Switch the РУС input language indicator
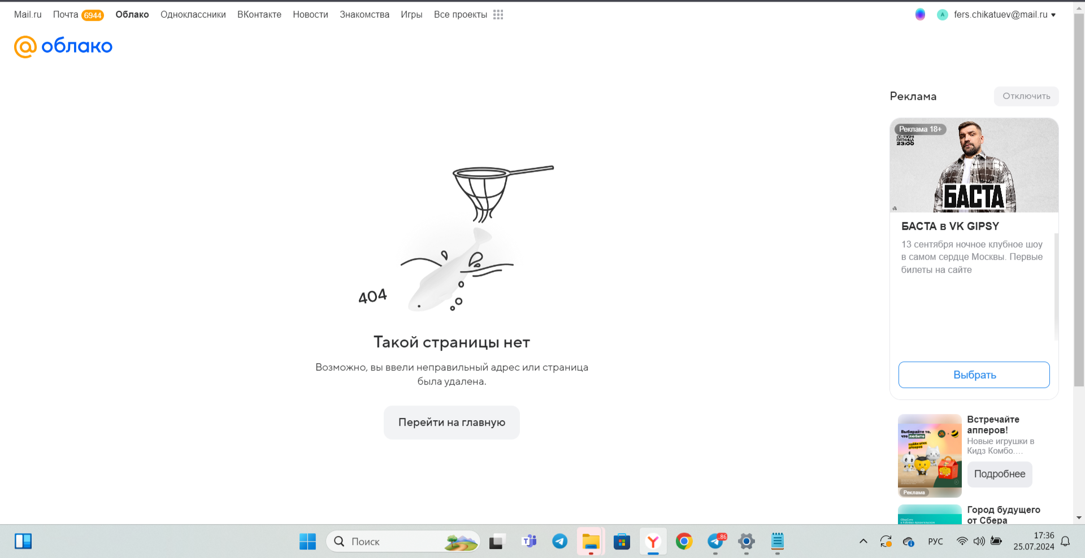This screenshot has width=1085, height=558. tap(935, 542)
